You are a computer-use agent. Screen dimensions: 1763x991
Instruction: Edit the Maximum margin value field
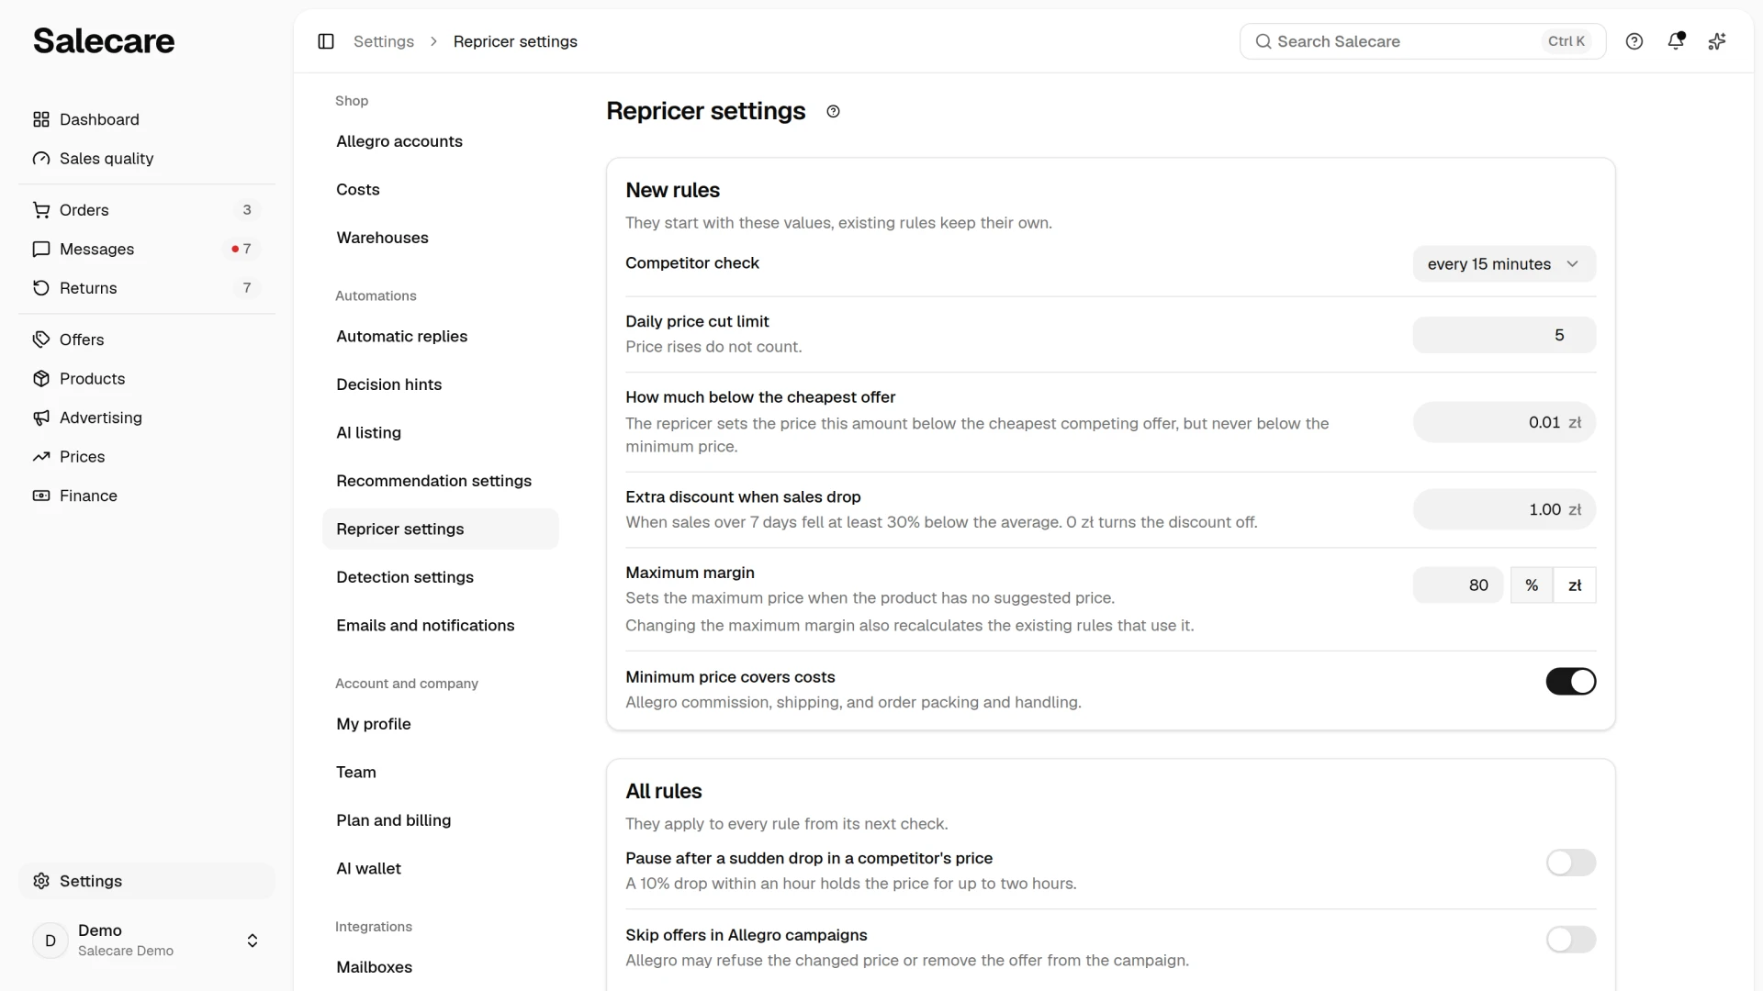1458,585
